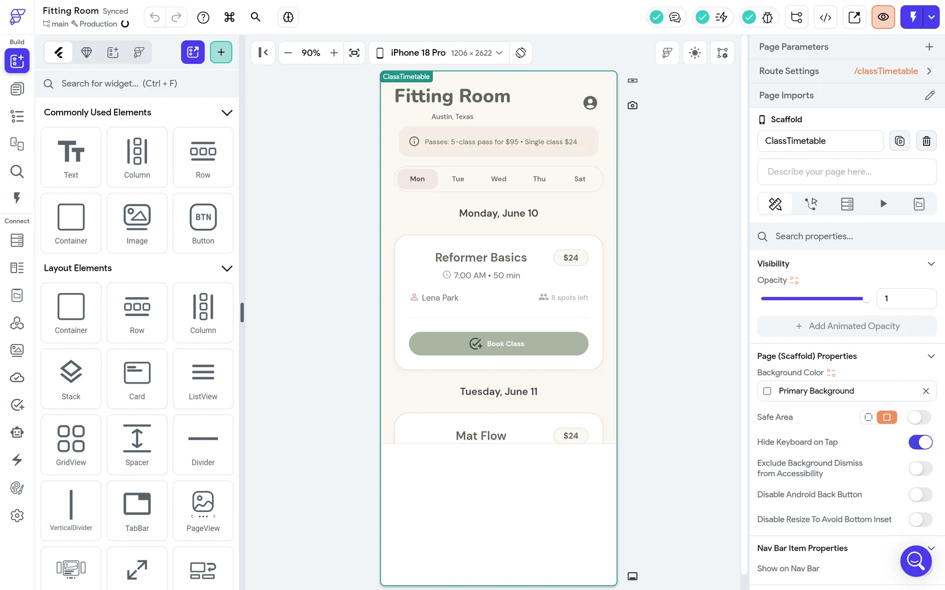The width and height of the screenshot is (945, 590).
Task: Open keyboard shortcuts command icon
Action: pos(229,17)
